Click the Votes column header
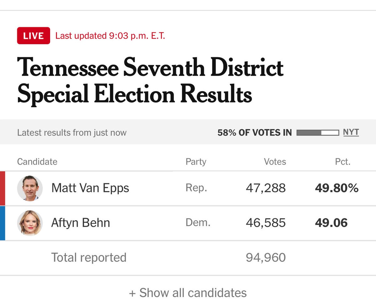This screenshot has width=376, height=303. click(275, 162)
